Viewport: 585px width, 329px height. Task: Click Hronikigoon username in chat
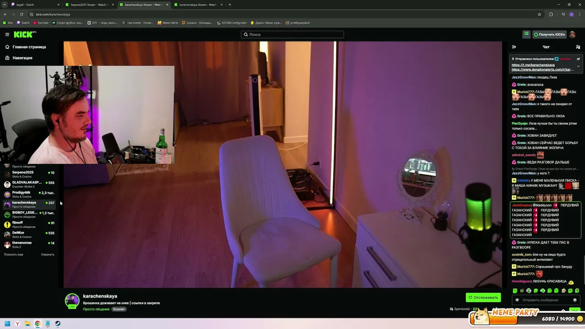[521, 281]
